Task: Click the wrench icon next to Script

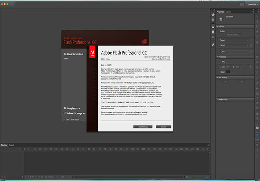Action: click(x=251, y=45)
